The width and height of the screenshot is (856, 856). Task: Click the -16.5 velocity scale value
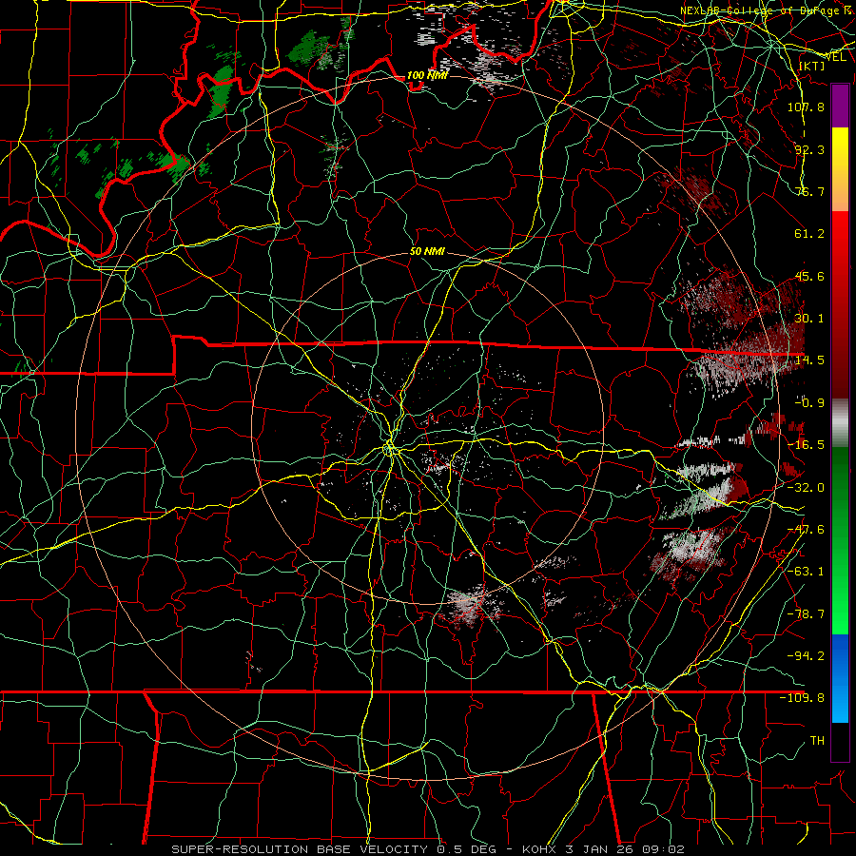pos(806,445)
